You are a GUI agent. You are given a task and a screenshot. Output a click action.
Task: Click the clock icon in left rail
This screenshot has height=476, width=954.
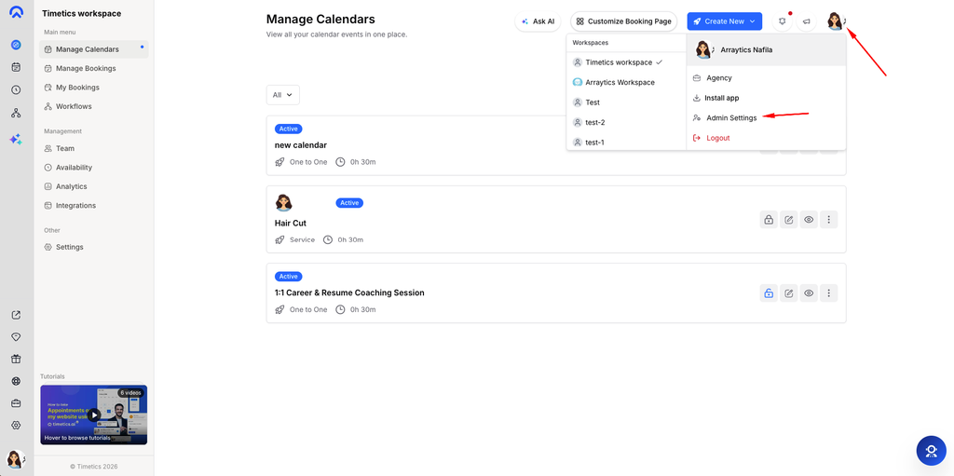[x=17, y=90]
